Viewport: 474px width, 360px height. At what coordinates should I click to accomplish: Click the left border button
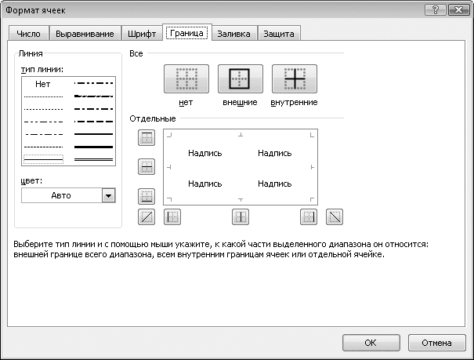pyautogui.click(x=172, y=216)
